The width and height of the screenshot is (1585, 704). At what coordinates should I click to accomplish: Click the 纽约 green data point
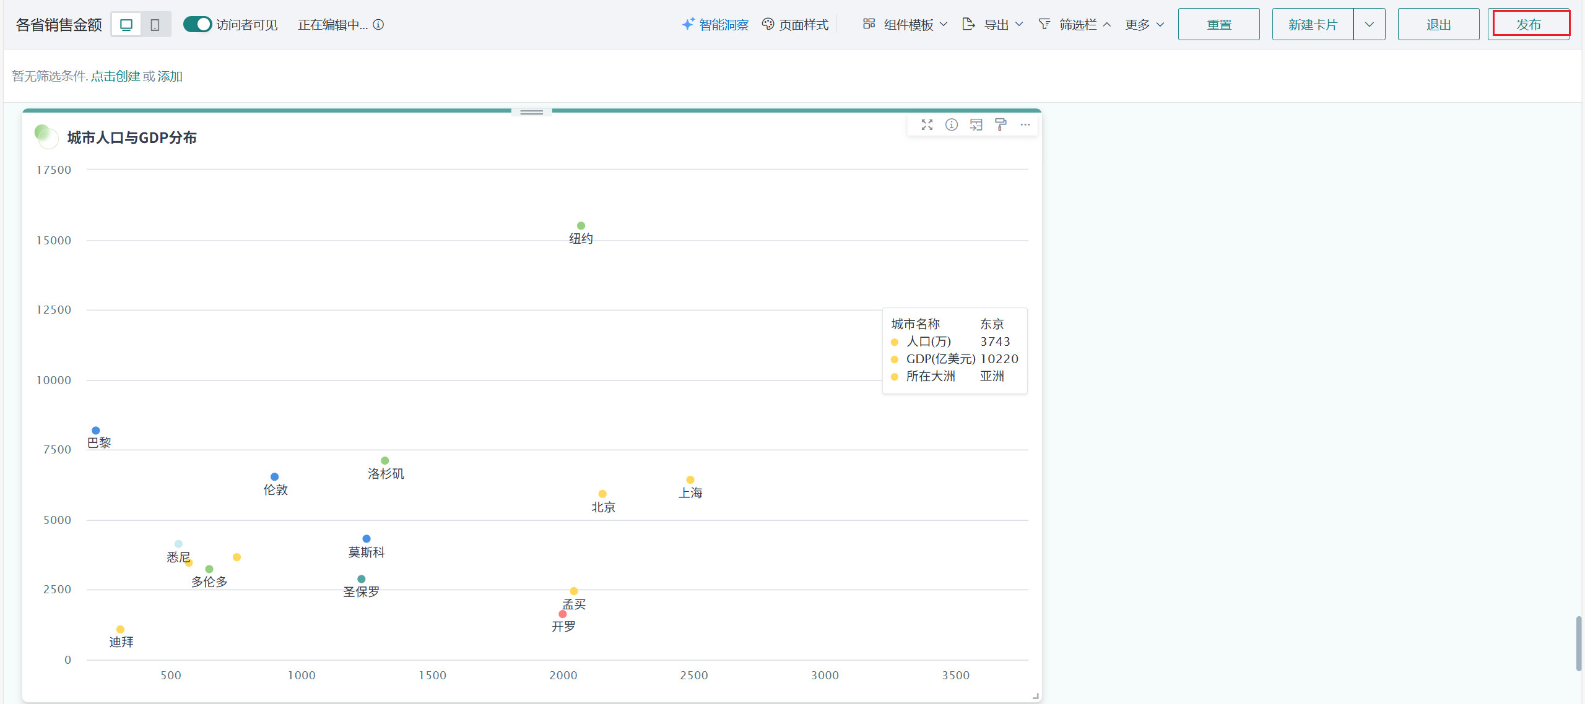[x=581, y=226]
